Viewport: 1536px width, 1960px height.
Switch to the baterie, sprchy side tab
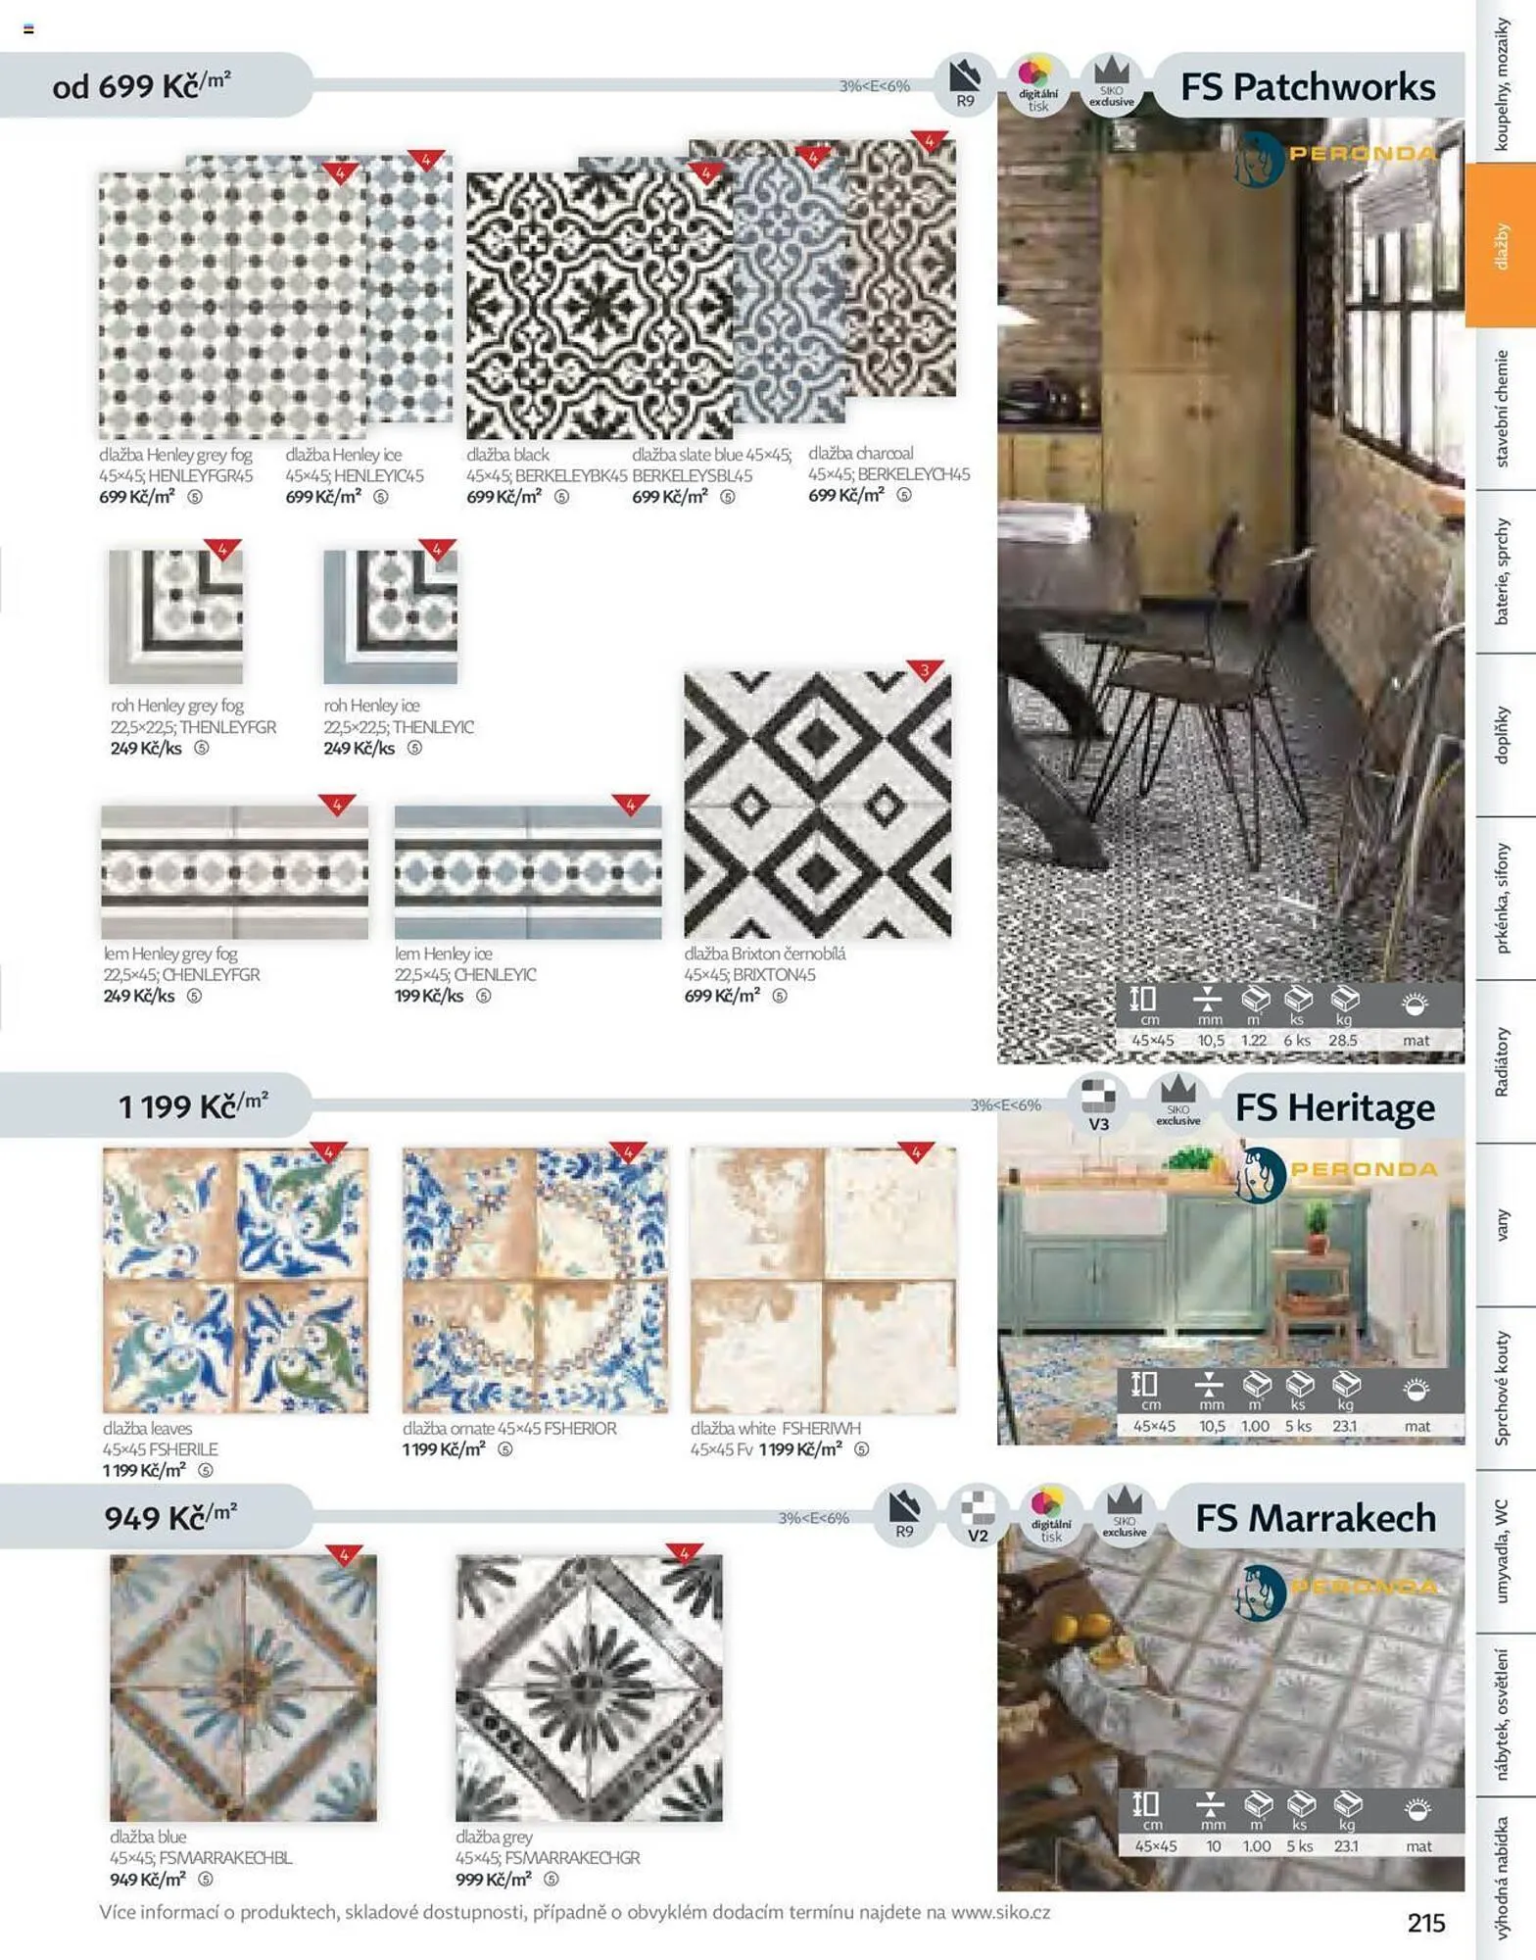pos(1500,572)
